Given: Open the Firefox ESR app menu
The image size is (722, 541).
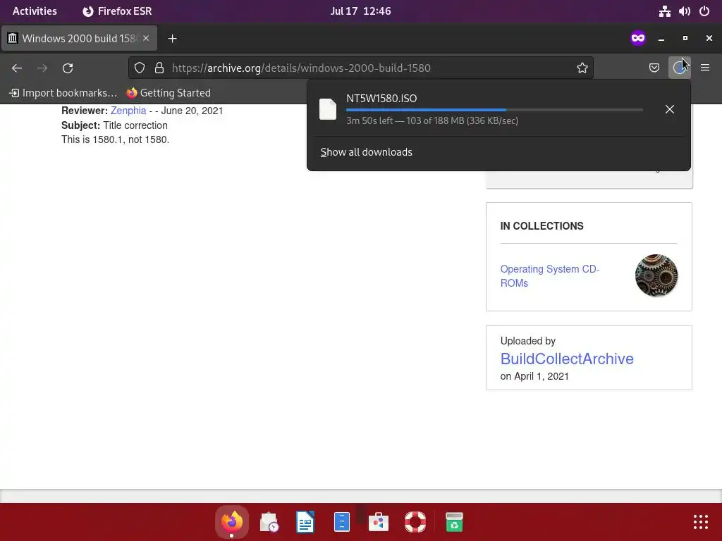Looking at the screenshot, I should [x=117, y=11].
